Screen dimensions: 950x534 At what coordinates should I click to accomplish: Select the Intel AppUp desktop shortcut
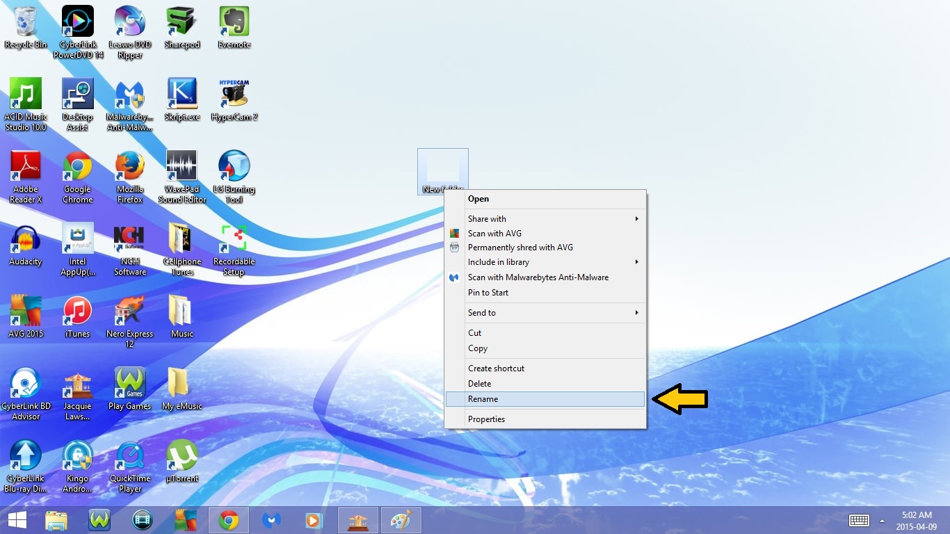point(78,249)
